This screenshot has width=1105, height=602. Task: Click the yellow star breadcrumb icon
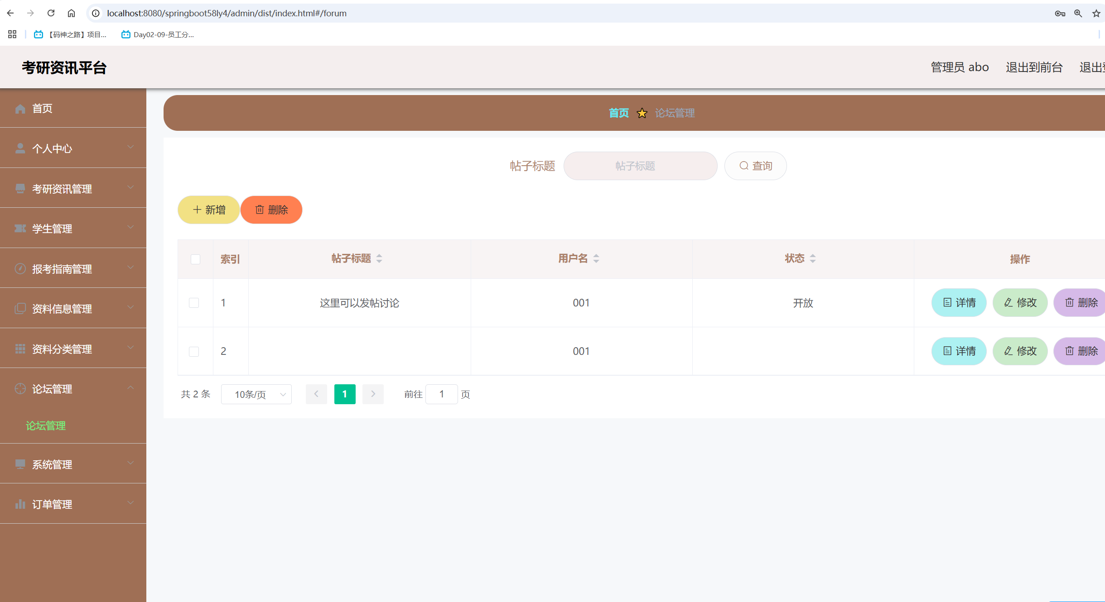click(x=642, y=113)
